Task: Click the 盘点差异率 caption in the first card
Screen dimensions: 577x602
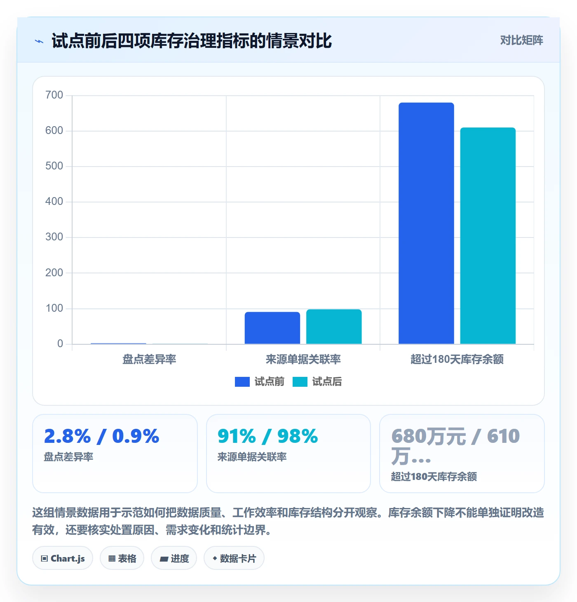Action: 69,457
